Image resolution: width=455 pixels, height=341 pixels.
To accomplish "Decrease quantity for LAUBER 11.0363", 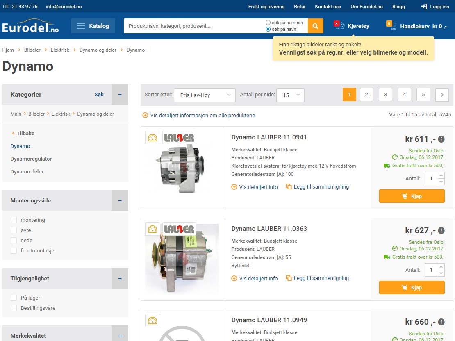I will pos(441,273).
